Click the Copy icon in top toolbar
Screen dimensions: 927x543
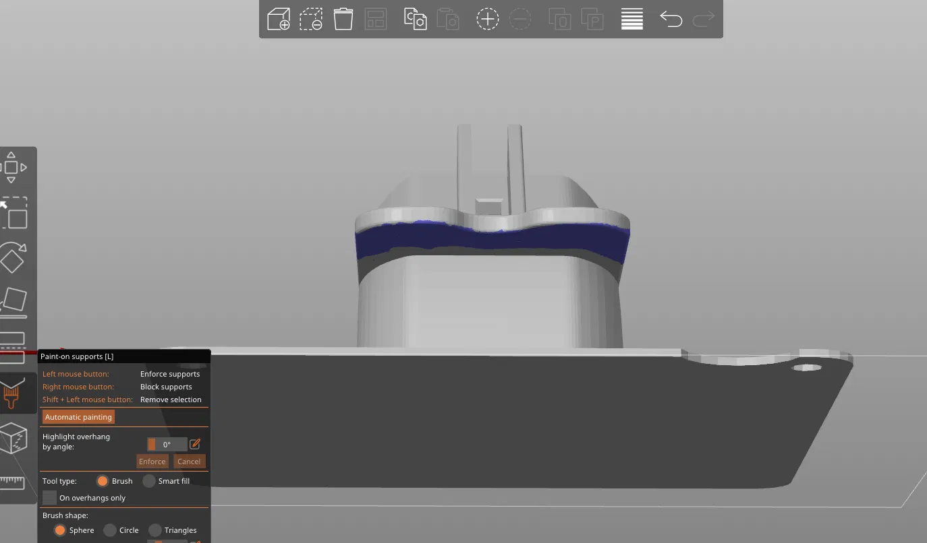[415, 19]
